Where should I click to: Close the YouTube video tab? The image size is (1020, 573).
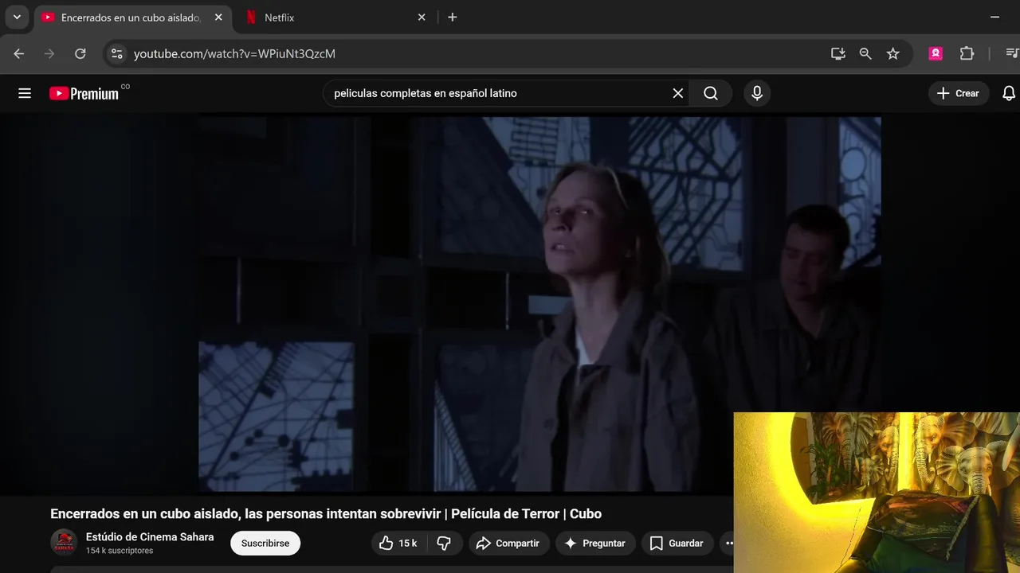(218, 18)
